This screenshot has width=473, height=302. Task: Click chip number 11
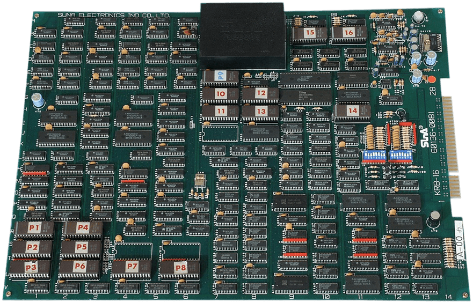(x=220, y=112)
